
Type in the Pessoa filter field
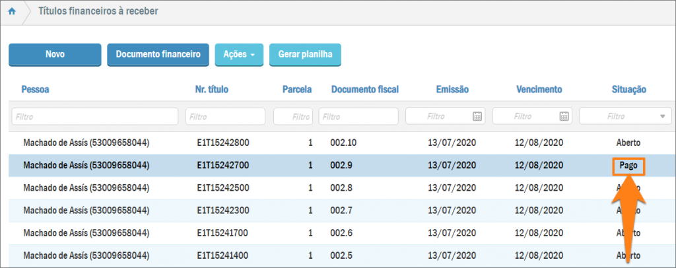[x=95, y=116]
